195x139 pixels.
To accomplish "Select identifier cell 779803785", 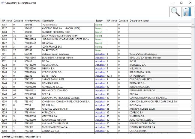I will [32, 39].
